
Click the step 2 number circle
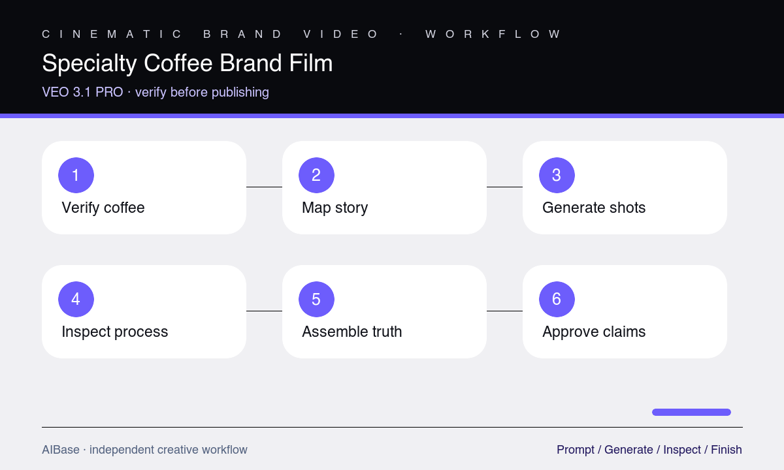coord(316,175)
